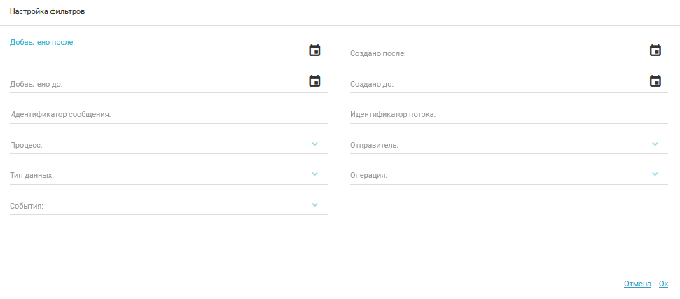Click the Отправитель label text
This screenshot has width=680, height=299.
click(x=374, y=145)
